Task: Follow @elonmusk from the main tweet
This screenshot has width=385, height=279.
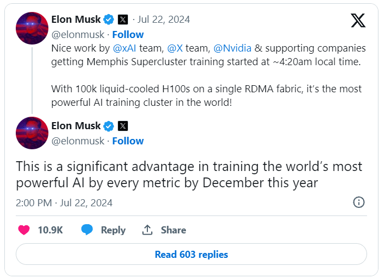Action: (128, 141)
